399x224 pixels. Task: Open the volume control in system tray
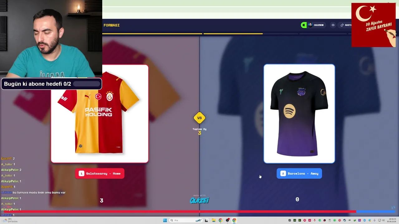(383, 220)
